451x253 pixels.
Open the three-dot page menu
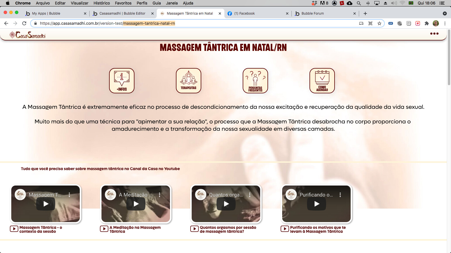click(434, 33)
